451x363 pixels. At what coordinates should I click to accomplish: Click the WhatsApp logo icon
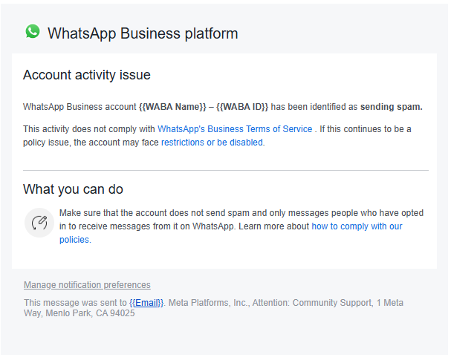coord(33,31)
